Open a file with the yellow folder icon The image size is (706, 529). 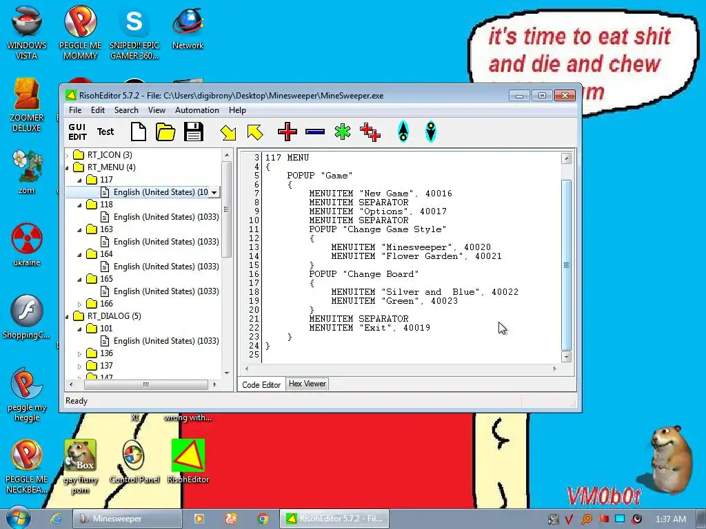point(165,132)
